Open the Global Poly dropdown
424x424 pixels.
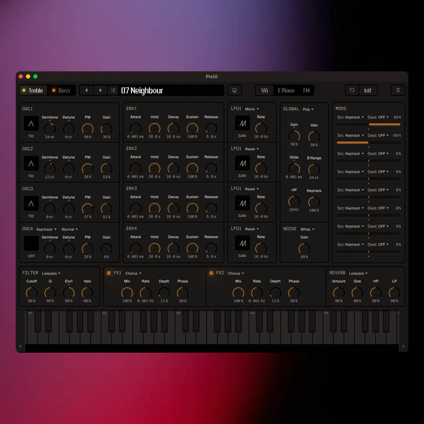pyautogui.click(x=308, y=109)
